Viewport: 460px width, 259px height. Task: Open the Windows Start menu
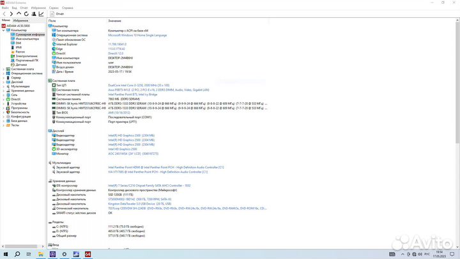[6, 255]
